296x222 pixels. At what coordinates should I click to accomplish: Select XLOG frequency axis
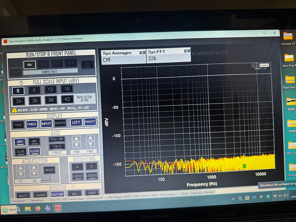pyautogui.click(x=34, y=151)
